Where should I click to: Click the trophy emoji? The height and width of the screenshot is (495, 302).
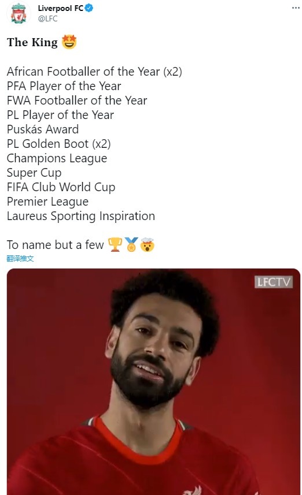click(x=115, y=245)
